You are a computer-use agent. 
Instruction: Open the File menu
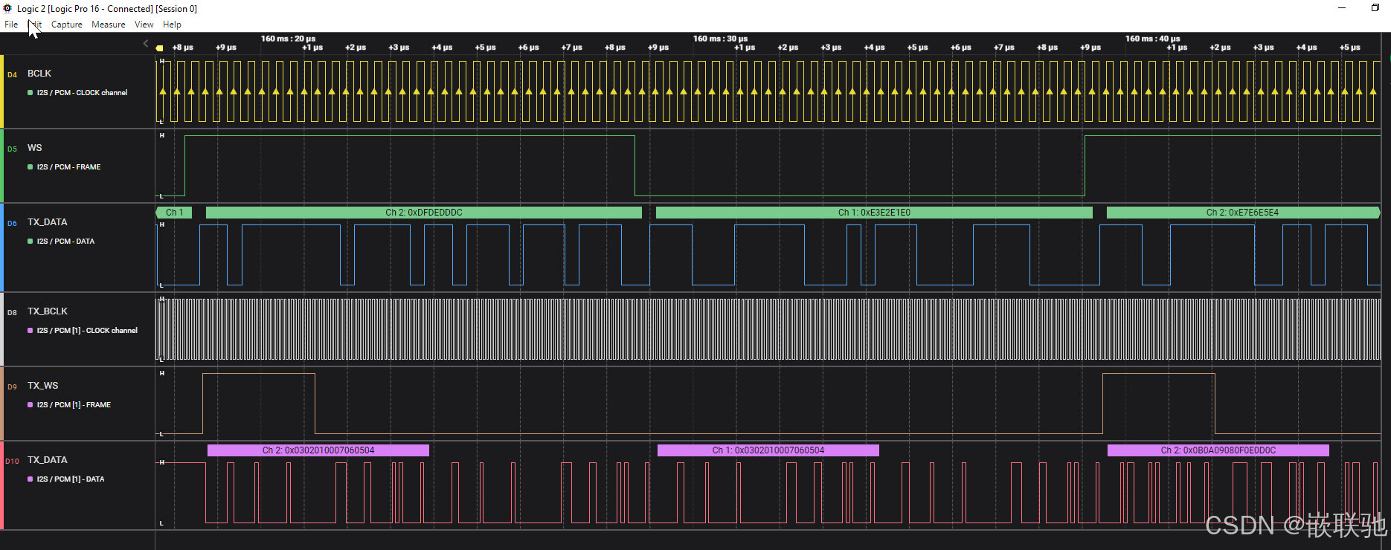(11, 25)
